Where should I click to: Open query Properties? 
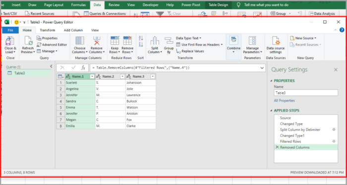click(47, 38)
